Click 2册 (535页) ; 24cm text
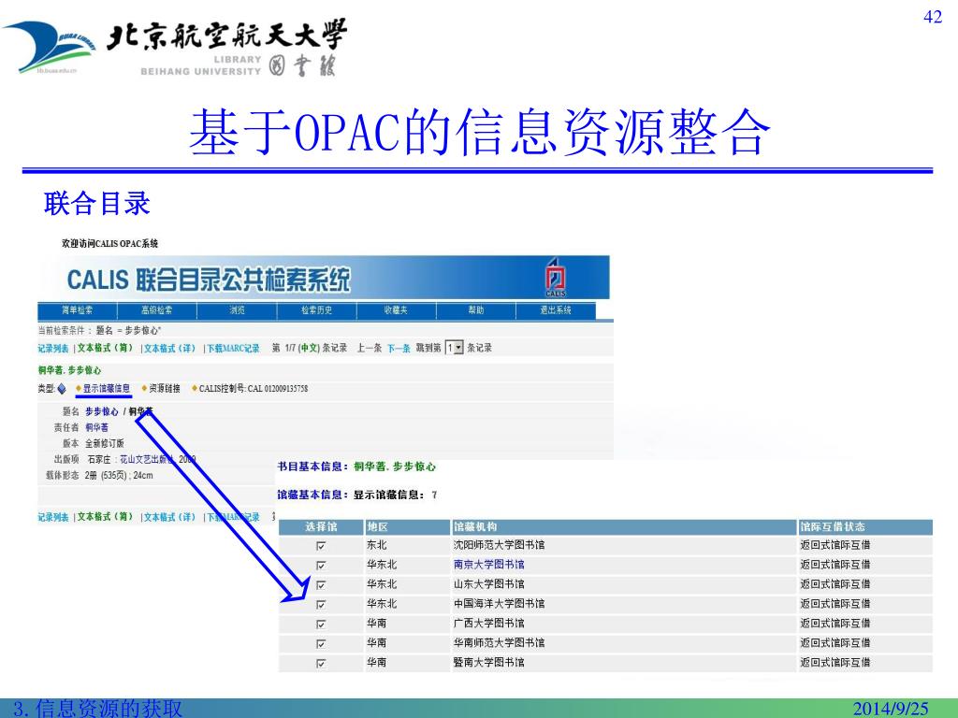 tap(119, 475)
